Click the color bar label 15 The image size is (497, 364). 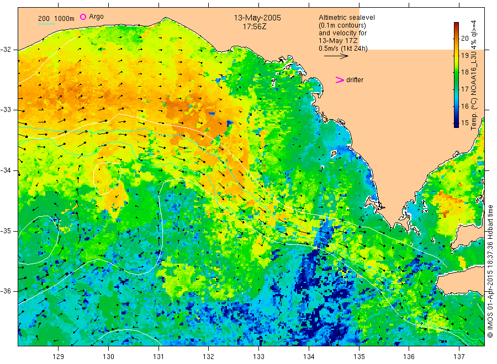[x=464, y=123]
